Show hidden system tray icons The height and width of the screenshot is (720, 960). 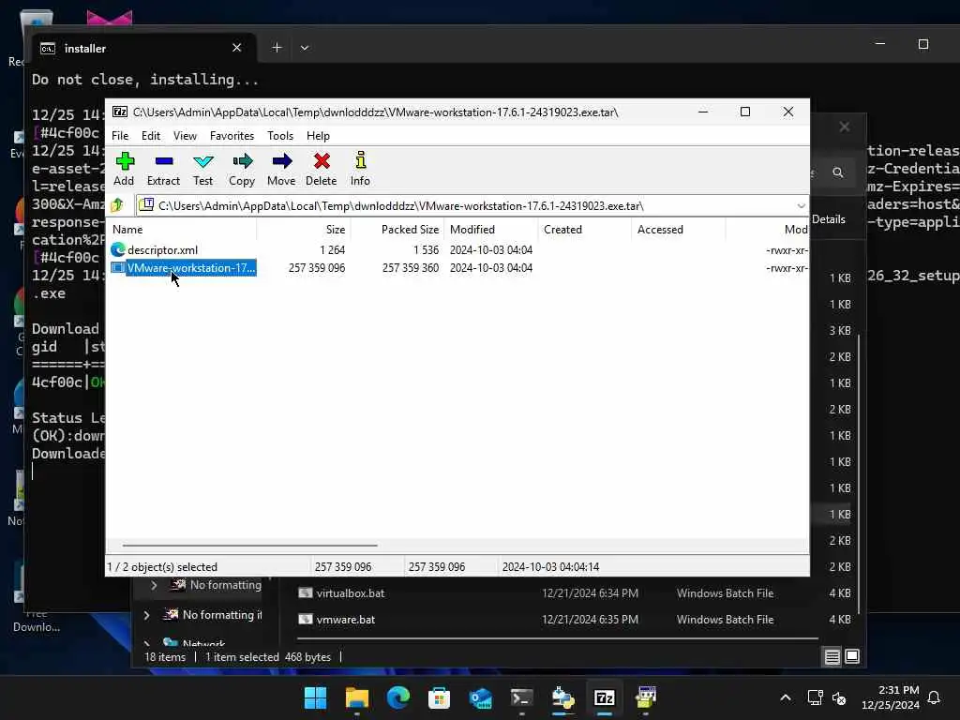[786, 697]
